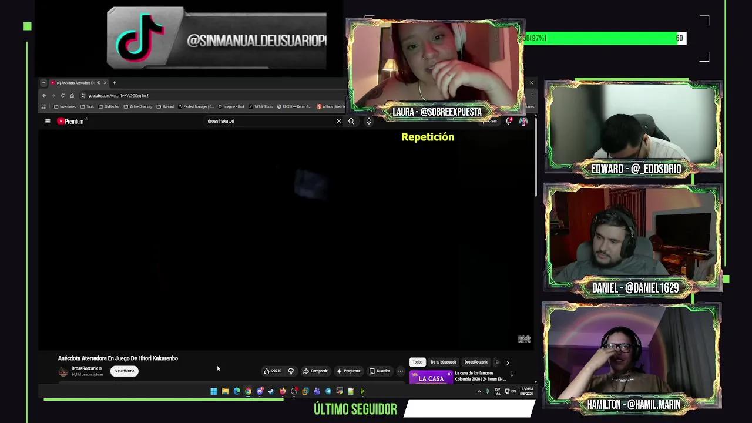Viewport: 752px width, 423px height.
Task: Open YouTube notifications bell
Action: [x=509, y=121]
